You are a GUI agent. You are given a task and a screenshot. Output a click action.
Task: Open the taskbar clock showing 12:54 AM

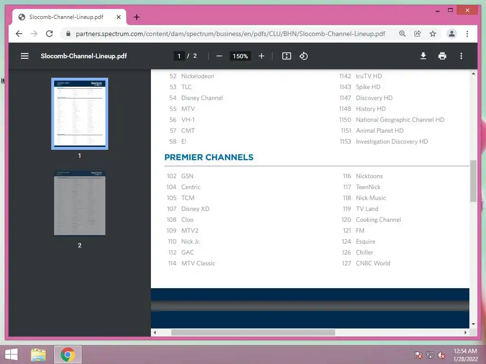pos(465,355)
